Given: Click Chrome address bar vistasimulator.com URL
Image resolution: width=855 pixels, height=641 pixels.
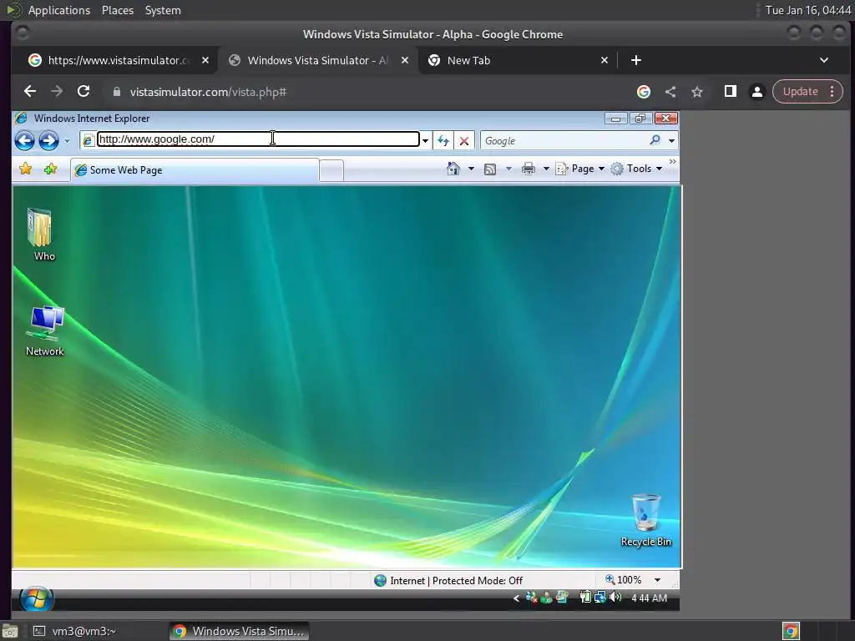Looking at the screenshot, I should 208,92.
